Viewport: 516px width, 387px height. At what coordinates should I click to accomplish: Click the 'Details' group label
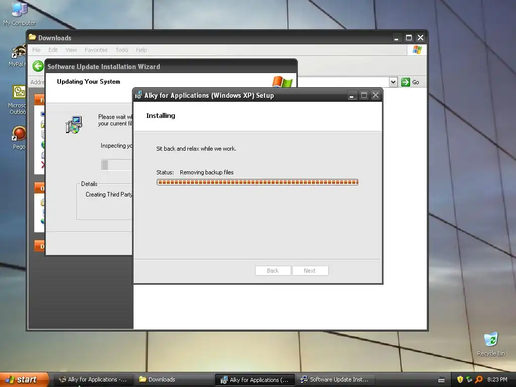(89, 184)
